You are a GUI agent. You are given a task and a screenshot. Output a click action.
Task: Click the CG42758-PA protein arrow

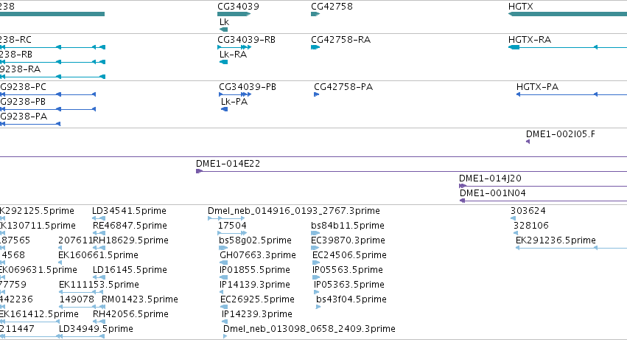point(317,94)
